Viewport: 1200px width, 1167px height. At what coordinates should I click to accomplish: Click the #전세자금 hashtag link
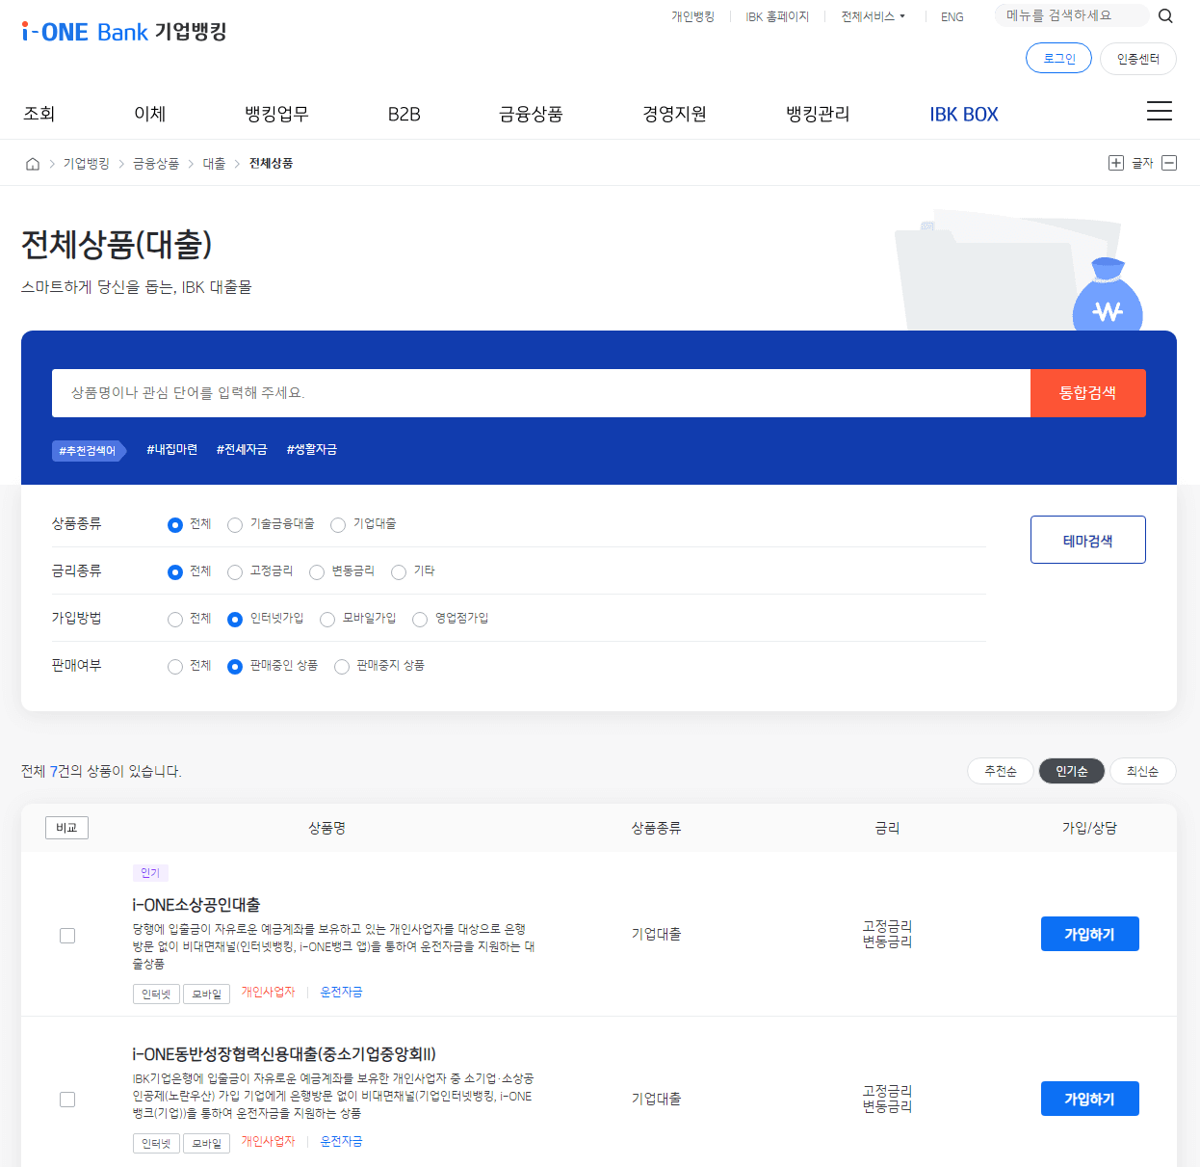point(242,449)
